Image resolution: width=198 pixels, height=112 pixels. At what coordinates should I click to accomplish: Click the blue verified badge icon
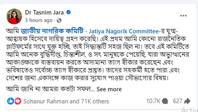pyautogui.click(x=68, y=12)
